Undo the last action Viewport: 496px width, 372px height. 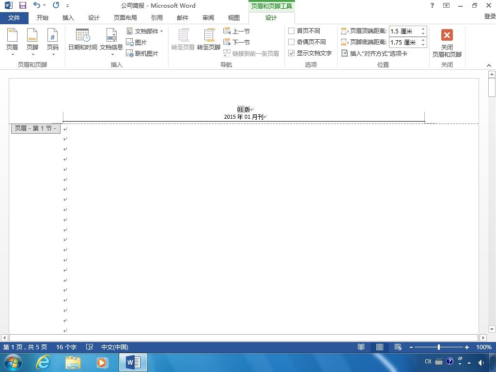click(37, 5)
